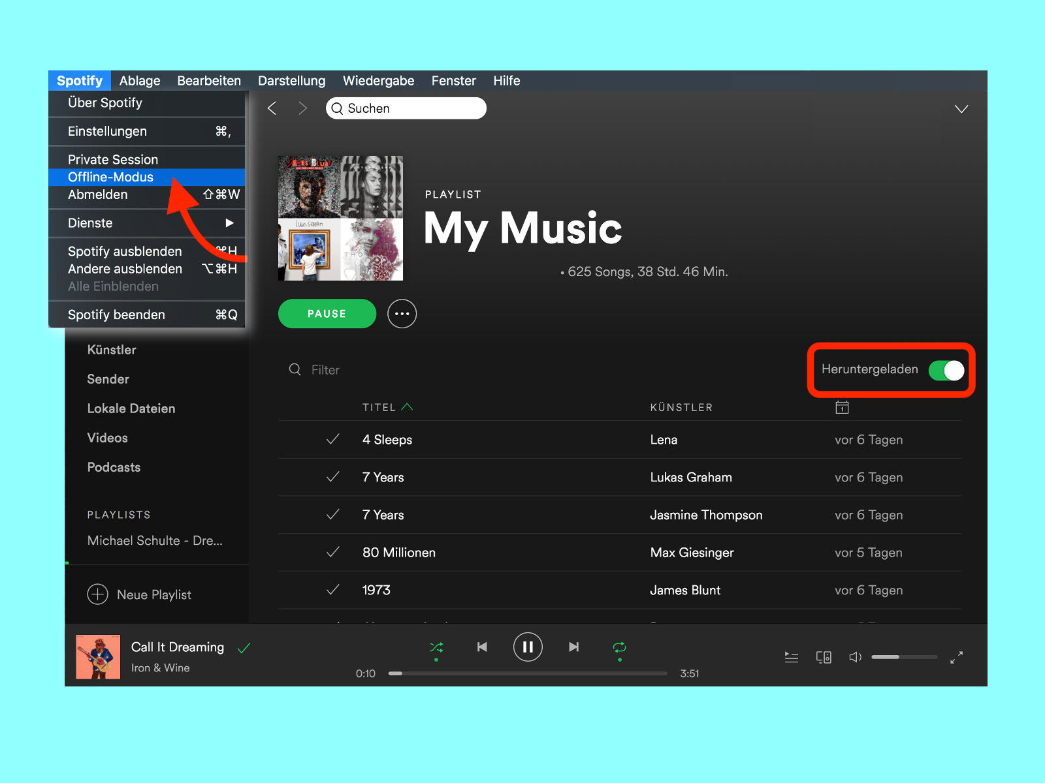The width and height of the screenshot is (1045, 783).
Task: Click the green PAUSE button
Action: pos(327,314)
